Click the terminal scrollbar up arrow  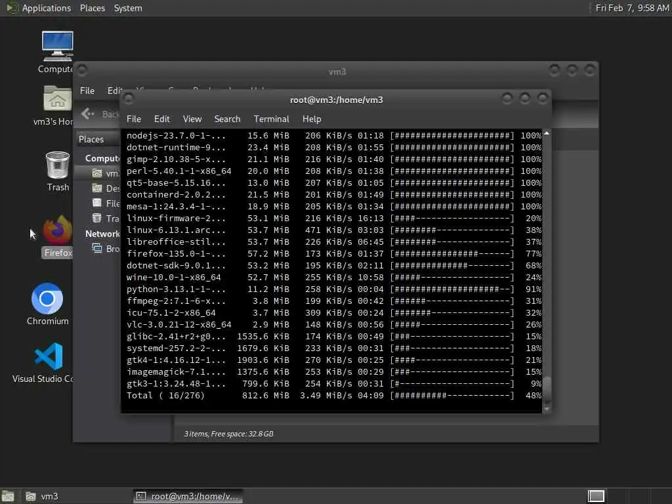(x=547, y=133)
